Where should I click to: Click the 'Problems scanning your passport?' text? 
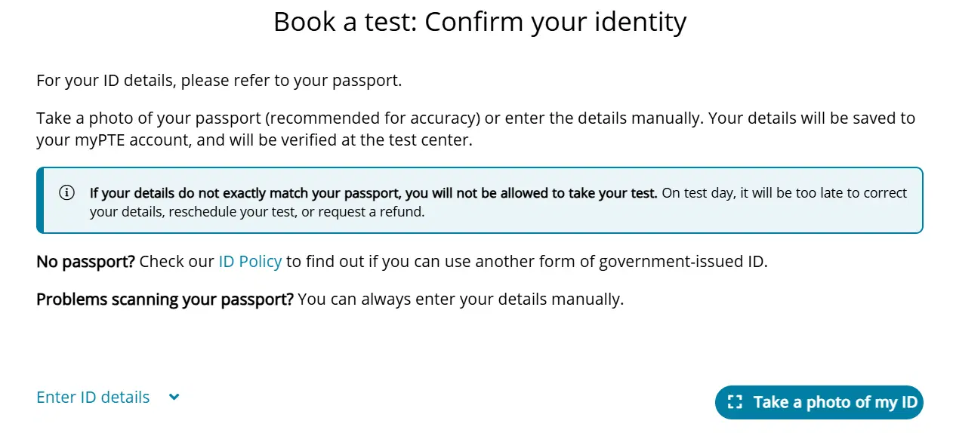coord(165,299)
